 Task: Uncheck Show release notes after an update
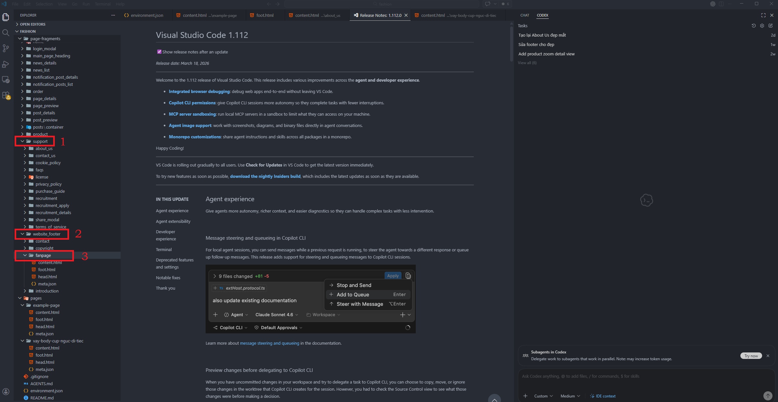159,52
